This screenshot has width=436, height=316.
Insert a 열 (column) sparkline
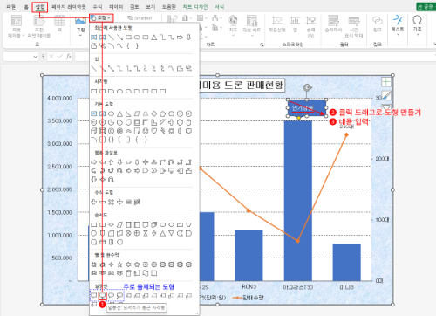click(295, 24)
